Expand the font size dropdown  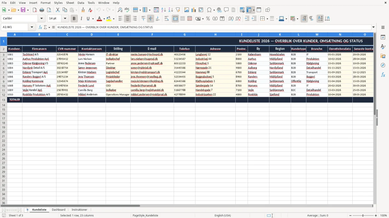pos(65,19)
